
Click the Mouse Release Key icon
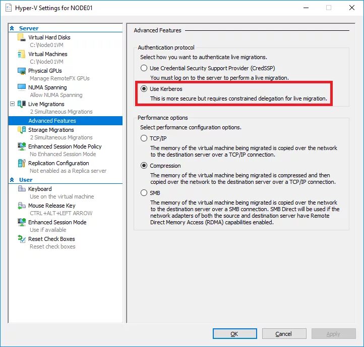coord(22,206)
